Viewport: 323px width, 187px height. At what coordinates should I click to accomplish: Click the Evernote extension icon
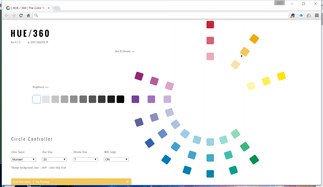[293, 15]
